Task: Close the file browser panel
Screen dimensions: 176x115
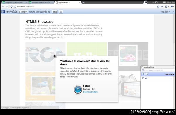Action: pyautogui.click(x=173, y=67)
